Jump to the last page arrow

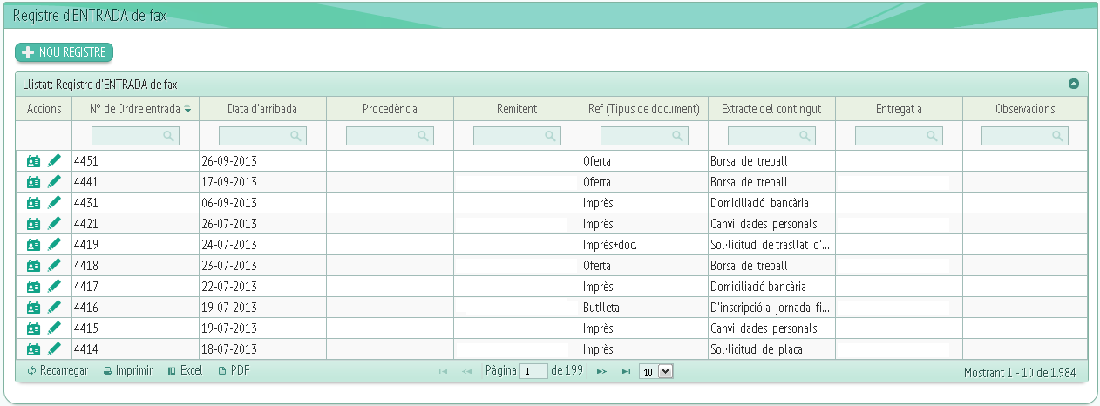[x=626, y=371]
